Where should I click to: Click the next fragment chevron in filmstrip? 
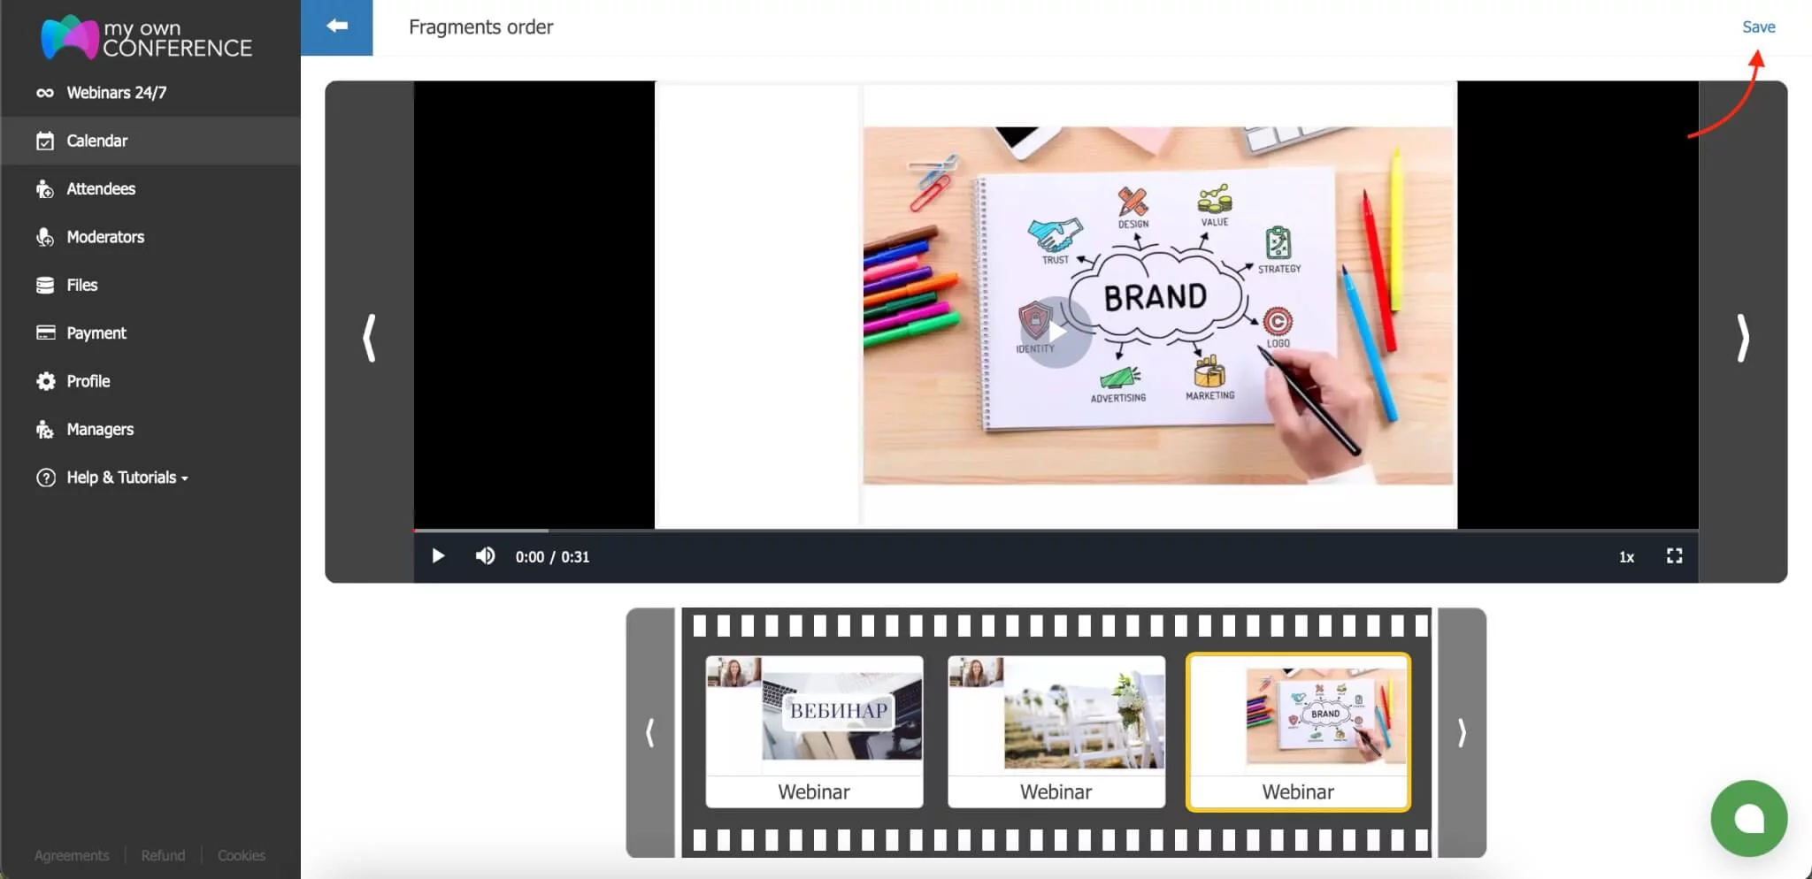[x=1461, y=732]
